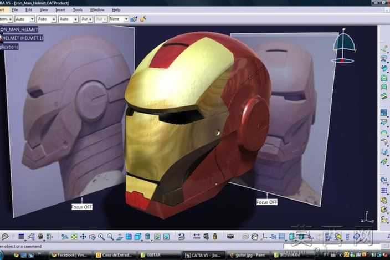This screenshot has width=390, height=260.
Task: Click the power input command field
Action: (x=332, y=246)
